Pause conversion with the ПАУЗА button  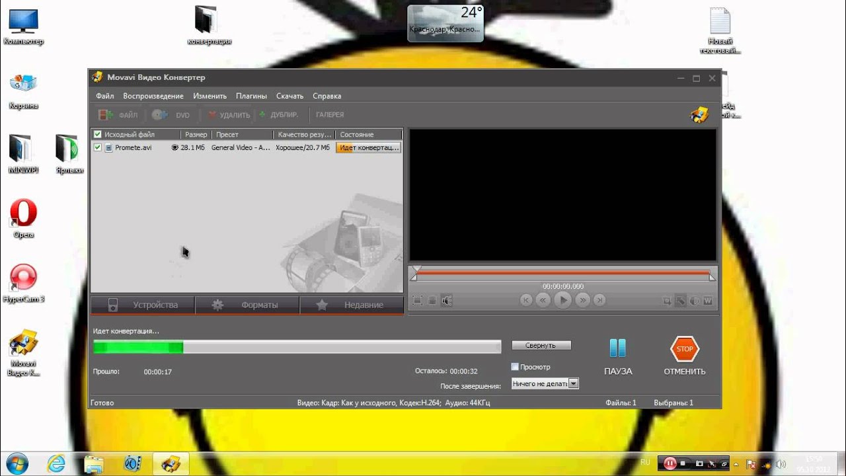[x=618, y=357]
